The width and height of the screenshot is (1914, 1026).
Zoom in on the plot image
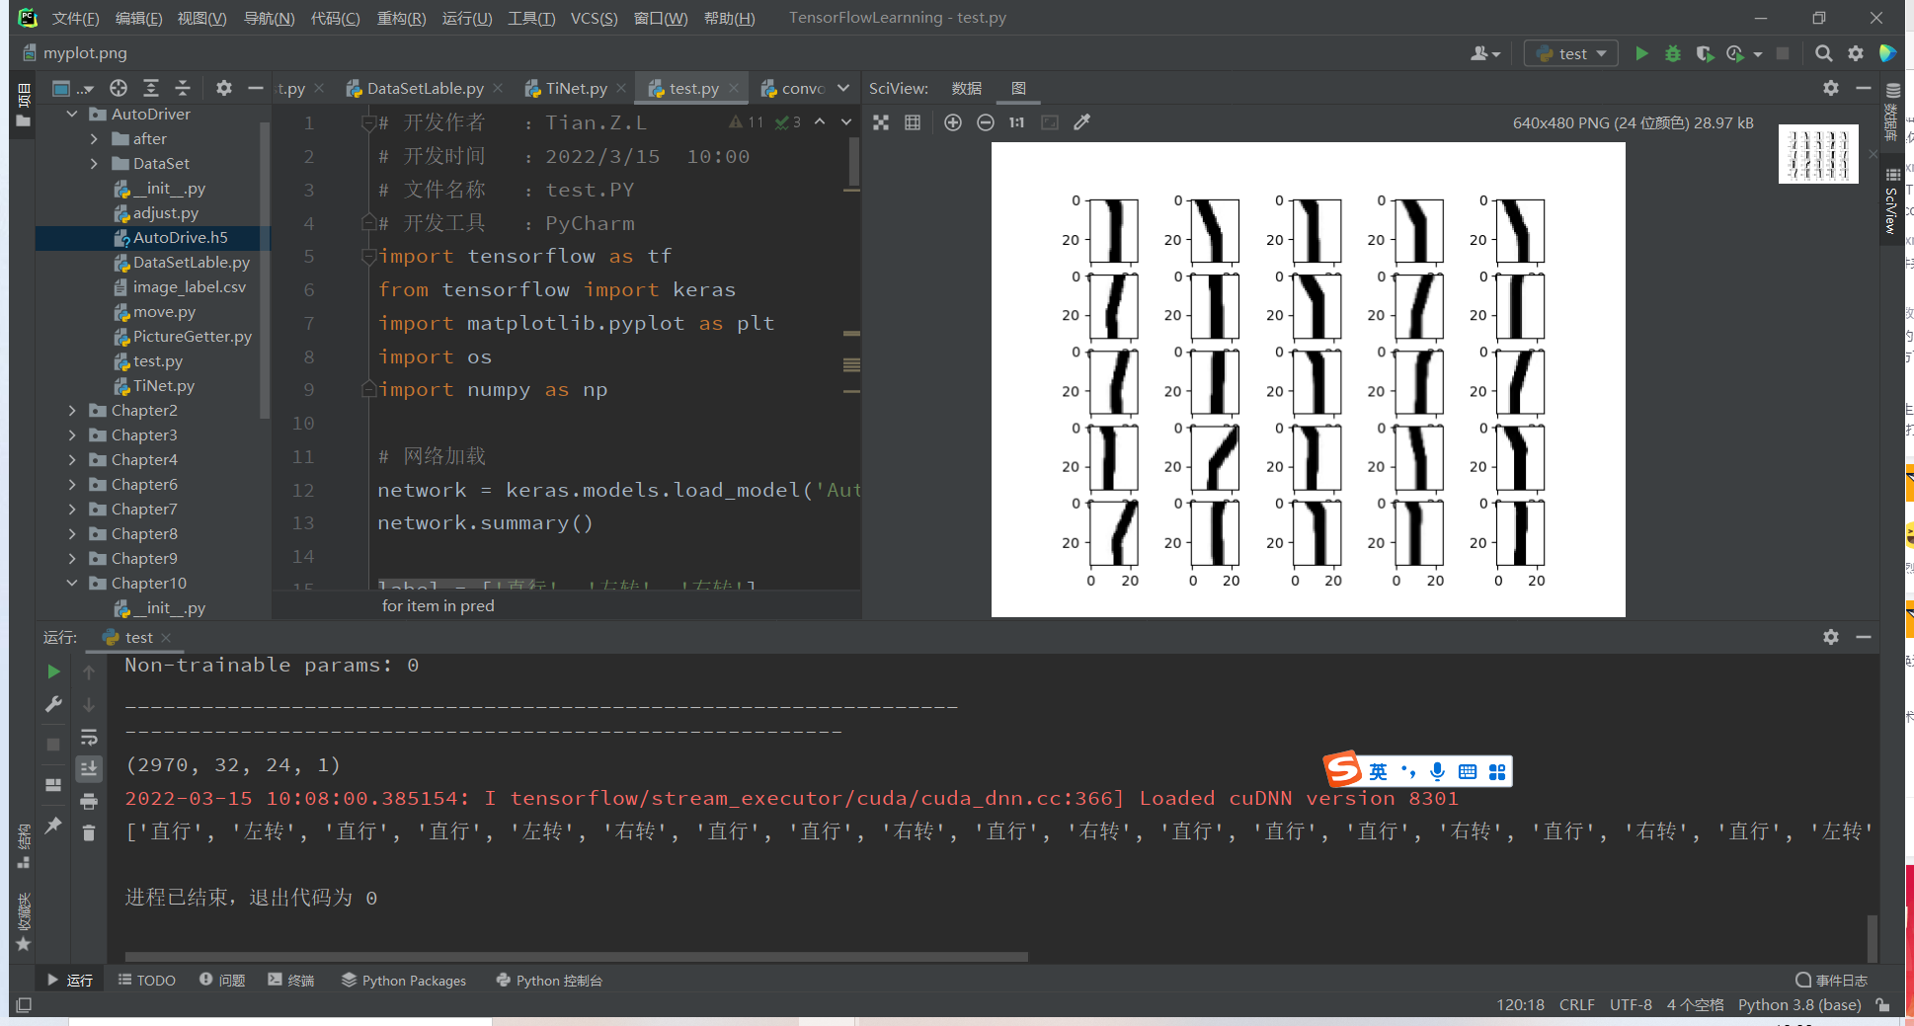pos(953,122)
